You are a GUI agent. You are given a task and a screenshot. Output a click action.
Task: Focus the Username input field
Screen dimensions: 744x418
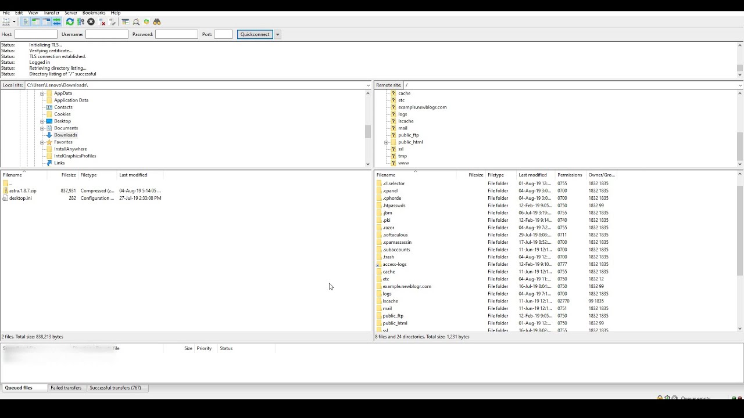(106, 34)
